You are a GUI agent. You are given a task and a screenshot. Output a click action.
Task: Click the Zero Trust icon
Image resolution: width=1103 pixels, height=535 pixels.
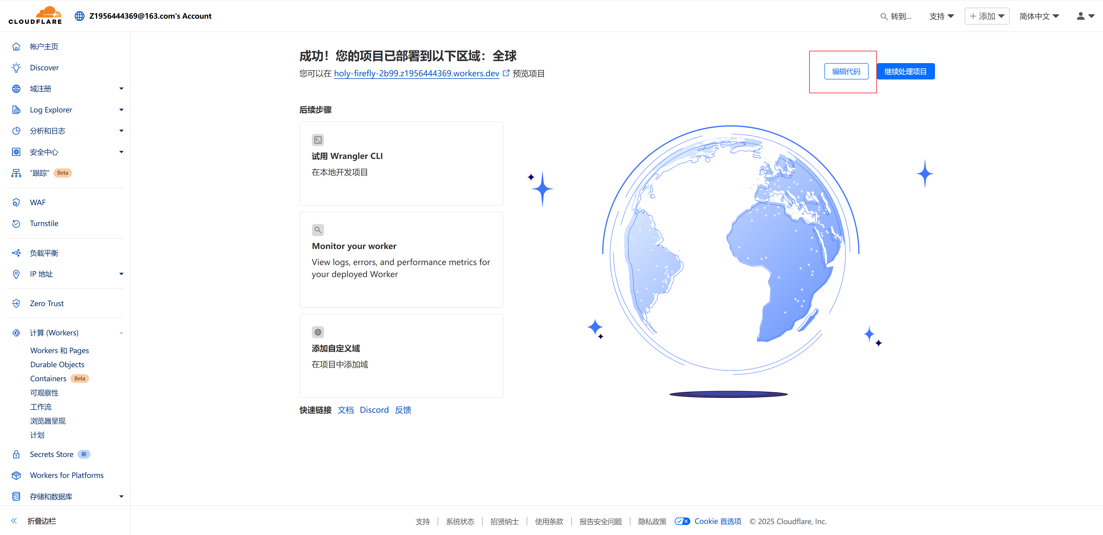(16, 303)
